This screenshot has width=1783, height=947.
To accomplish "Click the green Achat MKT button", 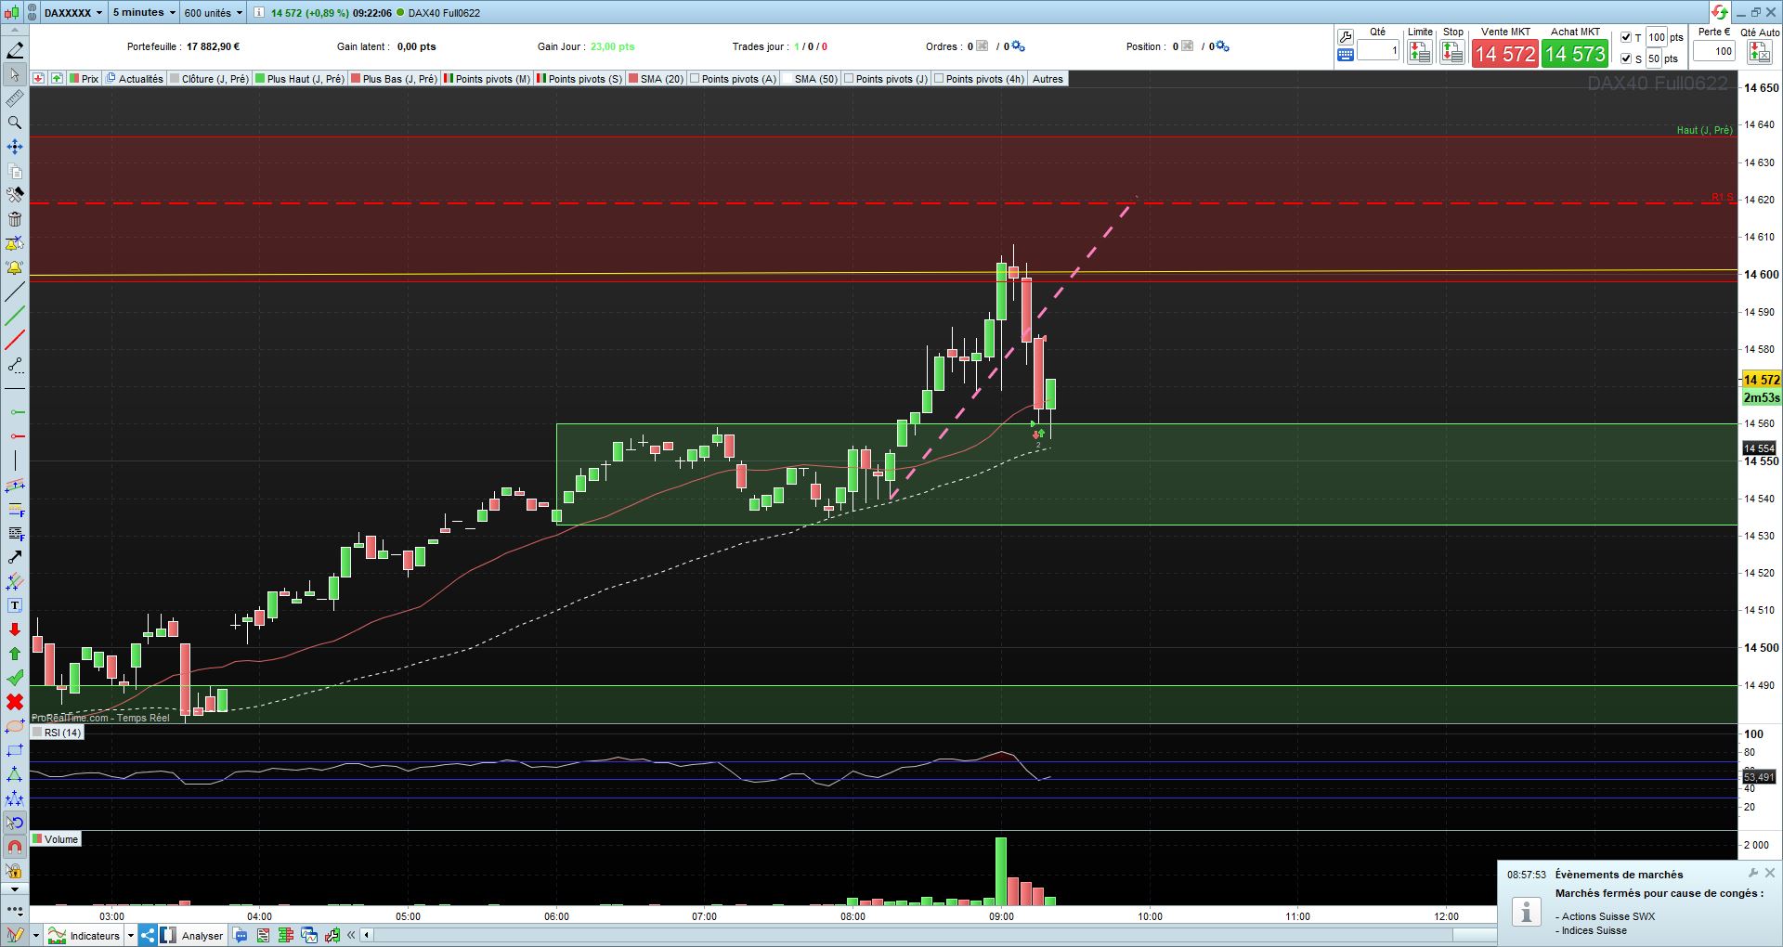I will (x=1575, y=54).
